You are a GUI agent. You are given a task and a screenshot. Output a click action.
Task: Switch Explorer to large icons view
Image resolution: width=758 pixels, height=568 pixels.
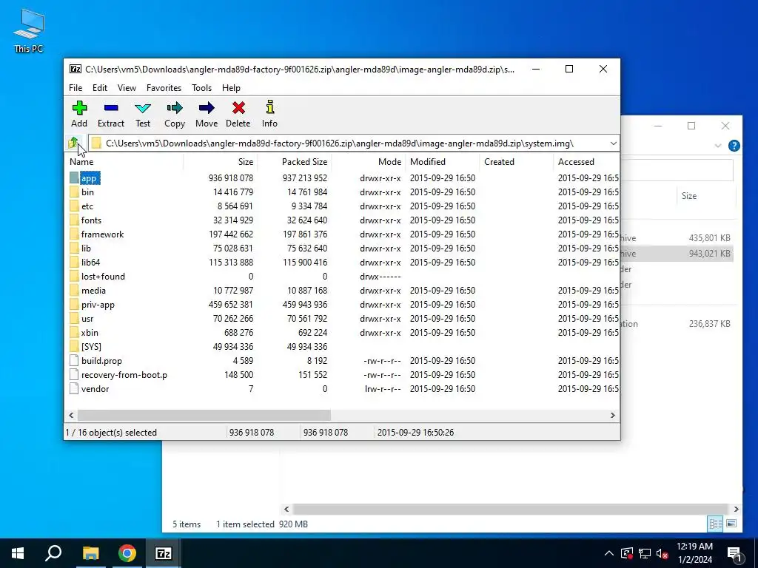click(x=731, y=524)
